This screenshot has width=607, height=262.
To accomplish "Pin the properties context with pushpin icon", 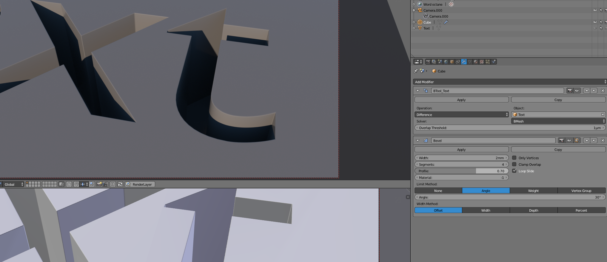I will pyautogui.click(x=416, y=71).
